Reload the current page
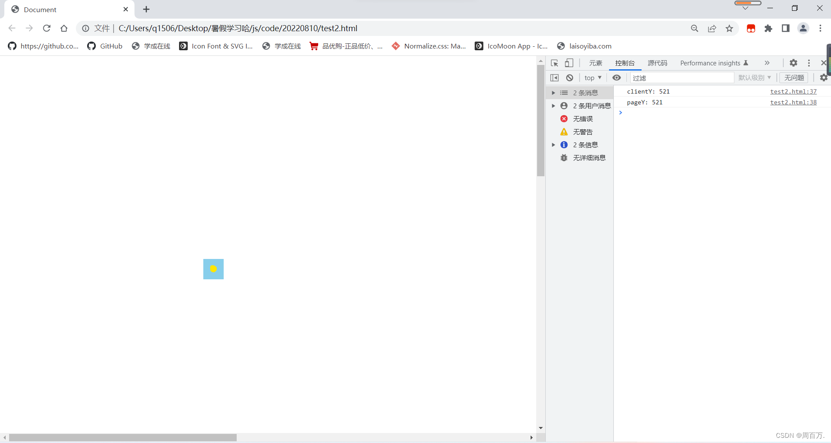Screen dimensions: 831x443 [x=47, y=28]
